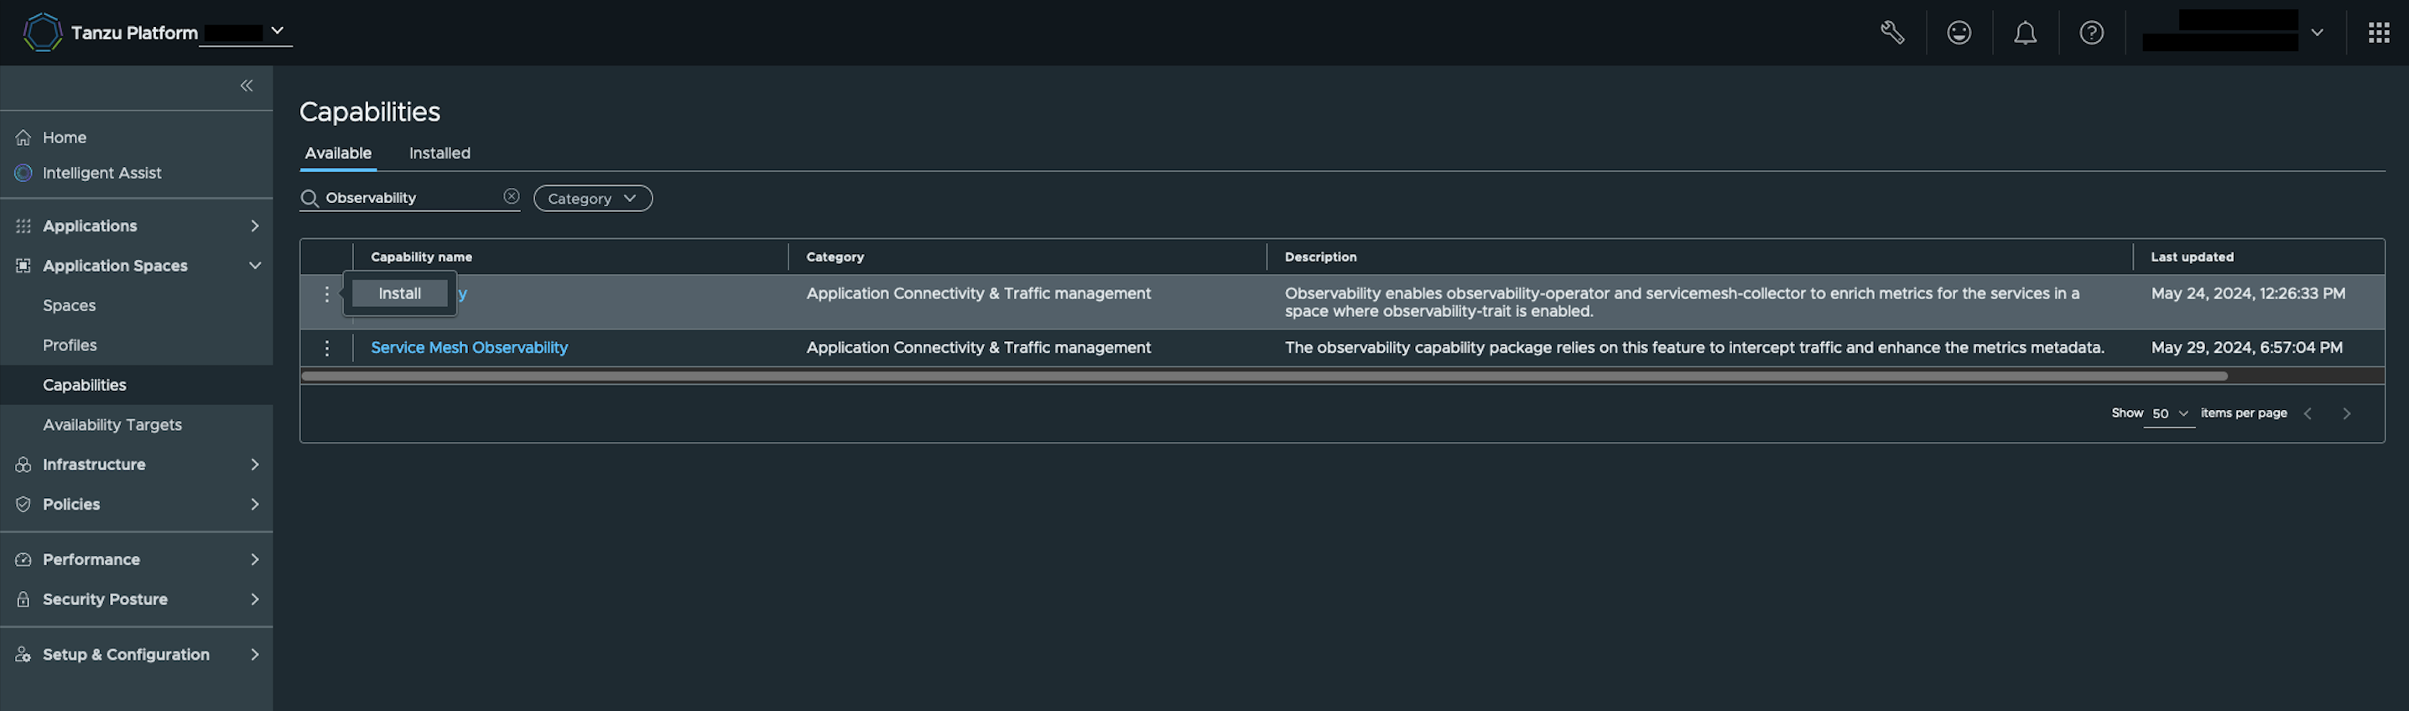Open Profiles in the sidebar
This screenshot has width=2409, height=711.
click(x=70, y=345)
